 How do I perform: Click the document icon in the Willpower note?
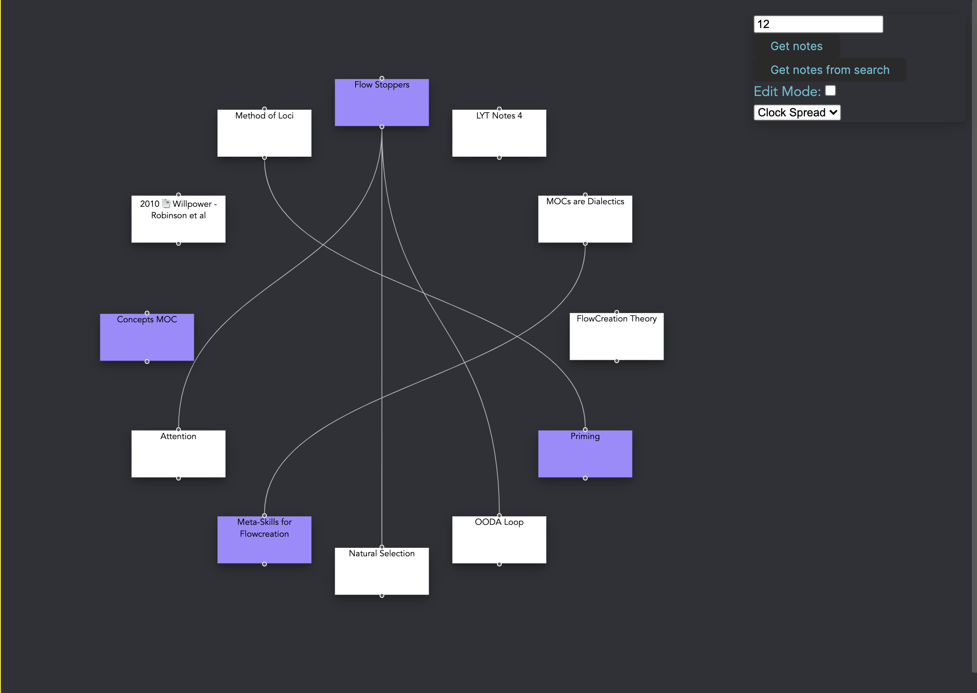click(x=166, y=203)
